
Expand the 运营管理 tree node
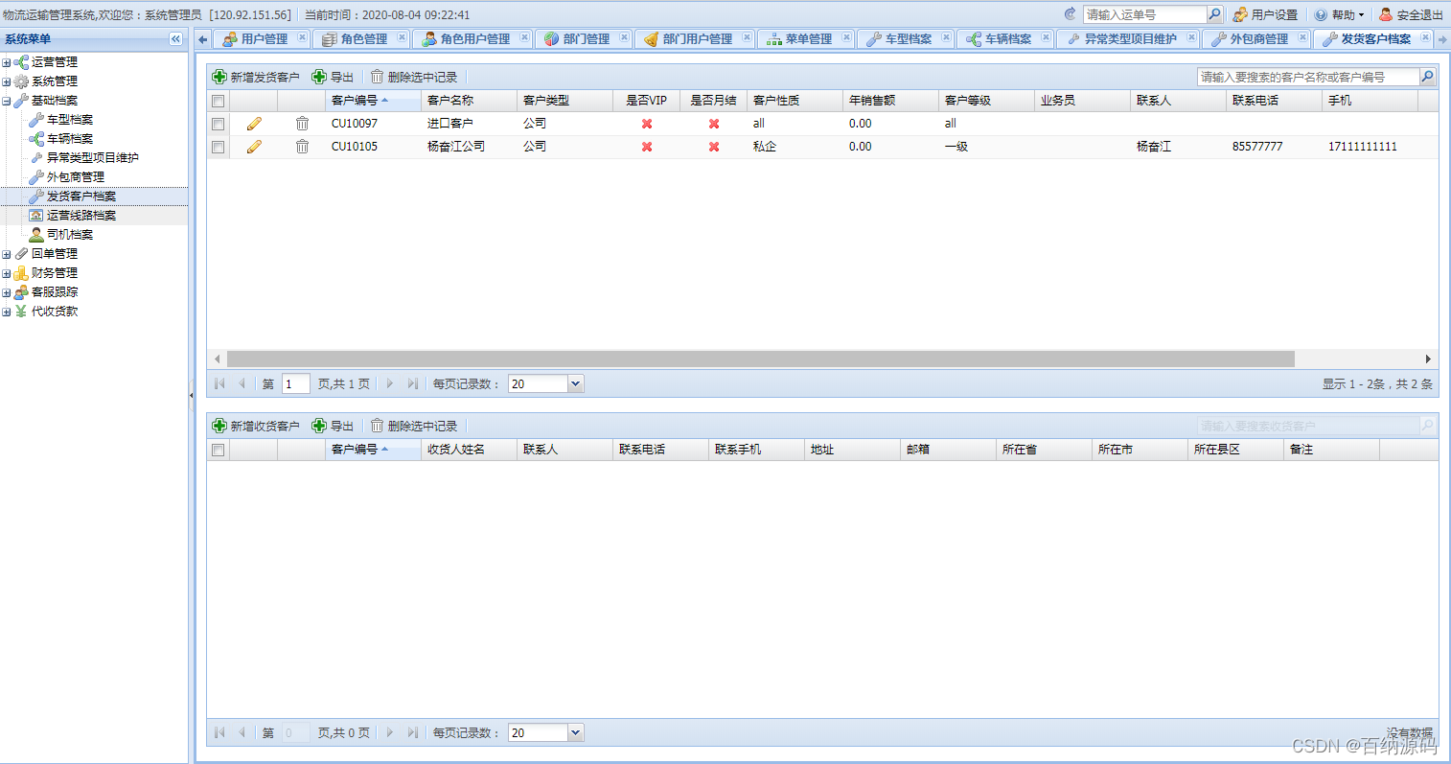point(7,62)
